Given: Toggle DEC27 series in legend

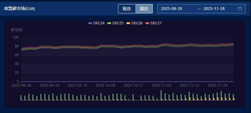Looking at the screenshot, I should click(154, 23).
